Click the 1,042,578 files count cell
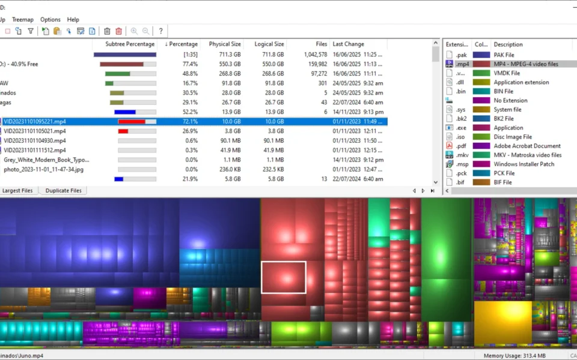 [316, 55]
